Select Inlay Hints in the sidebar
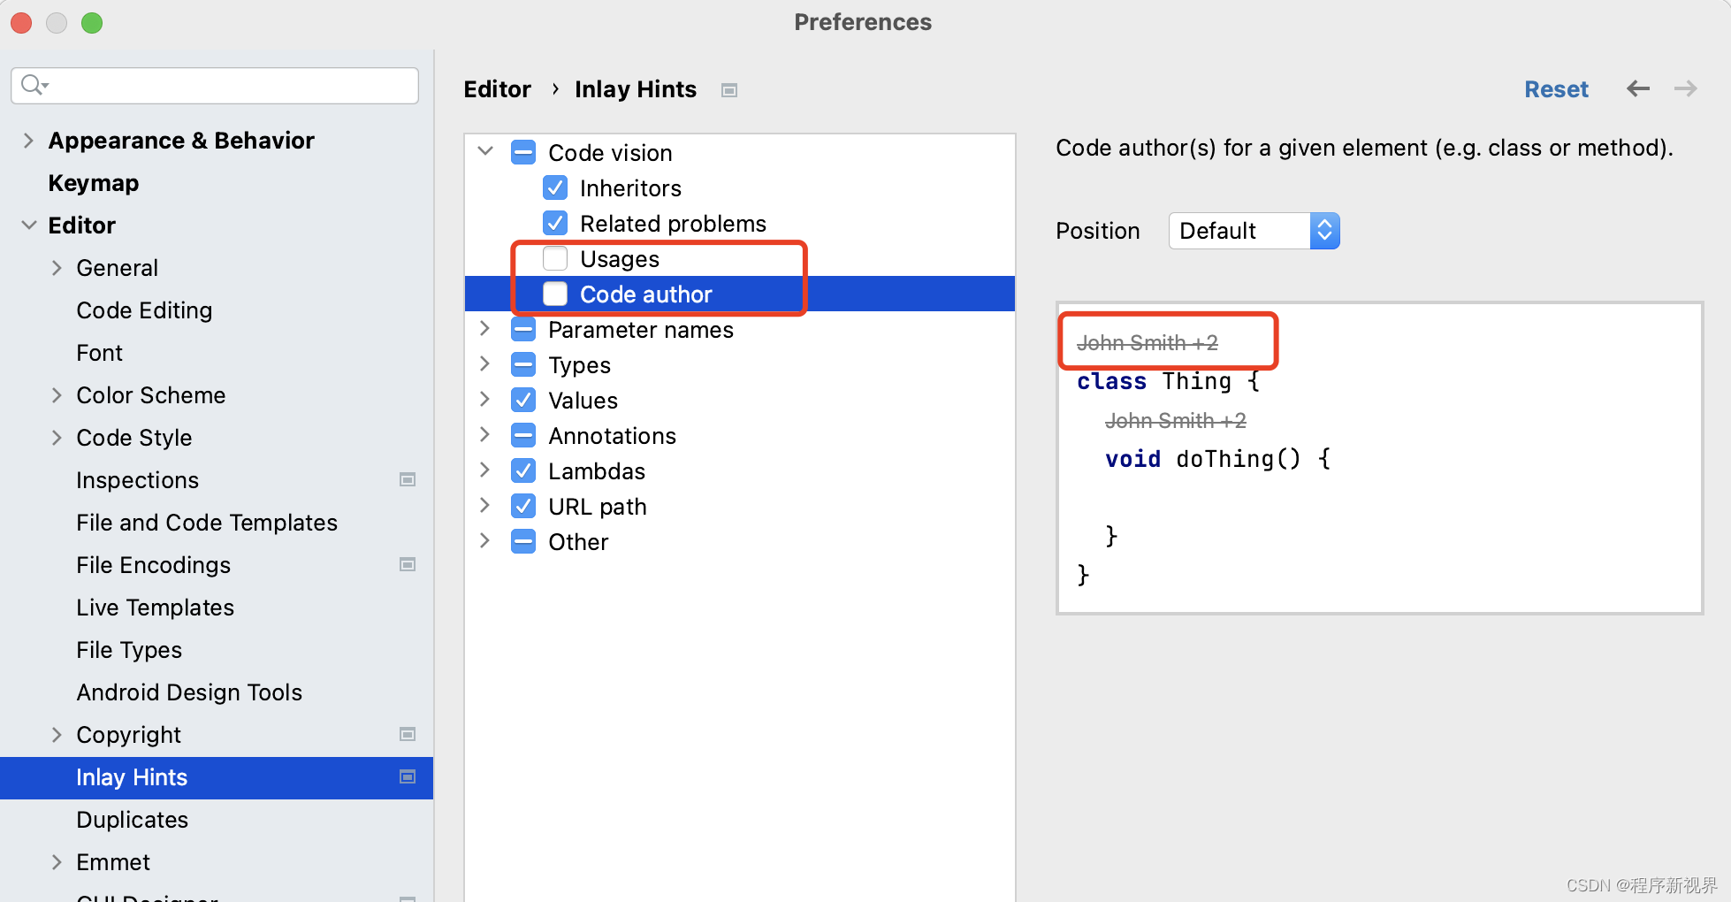Image resolution: width=1731 pixels, height=902 pixels. (x=217, y=777)
